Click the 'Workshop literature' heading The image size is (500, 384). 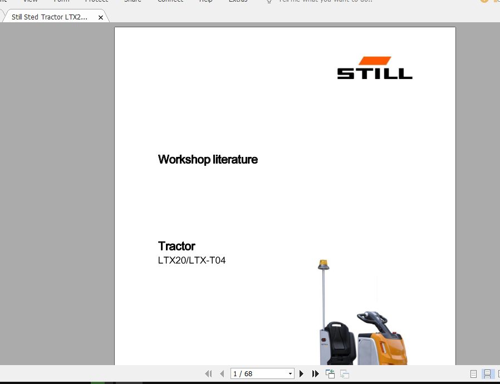[208, 159]
